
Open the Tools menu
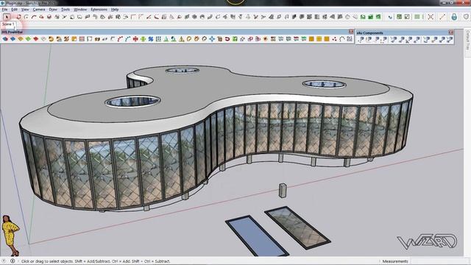pos(65,10)
